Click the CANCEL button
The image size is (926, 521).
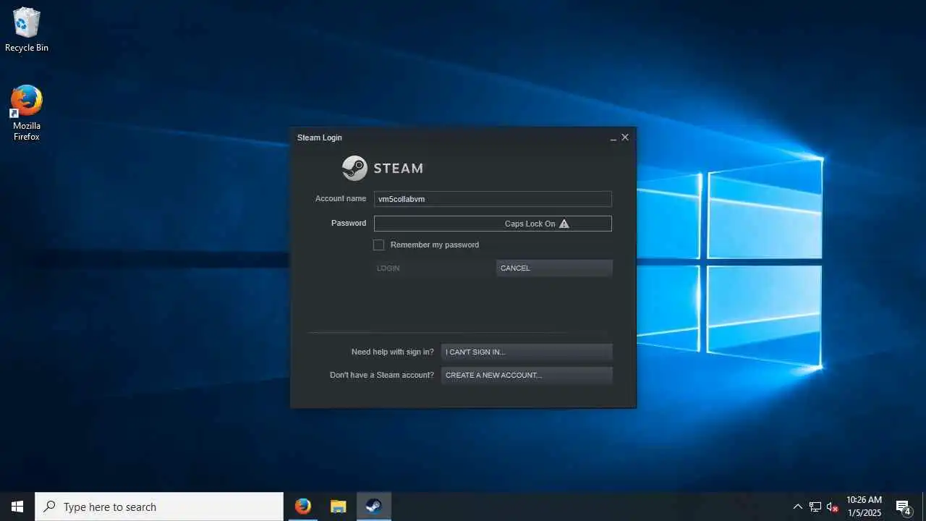(554, 268)
